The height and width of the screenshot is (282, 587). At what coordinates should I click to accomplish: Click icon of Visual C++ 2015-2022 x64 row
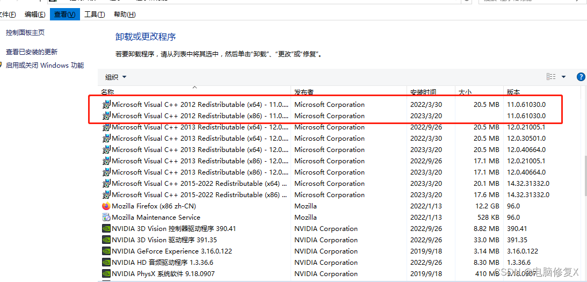[x=106, y=184]
